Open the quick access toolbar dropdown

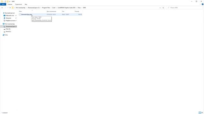[10, 2]
